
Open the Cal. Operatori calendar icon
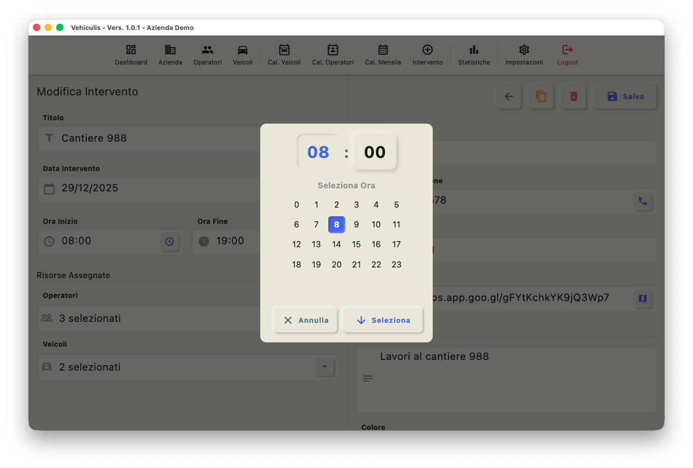(333, 50)
